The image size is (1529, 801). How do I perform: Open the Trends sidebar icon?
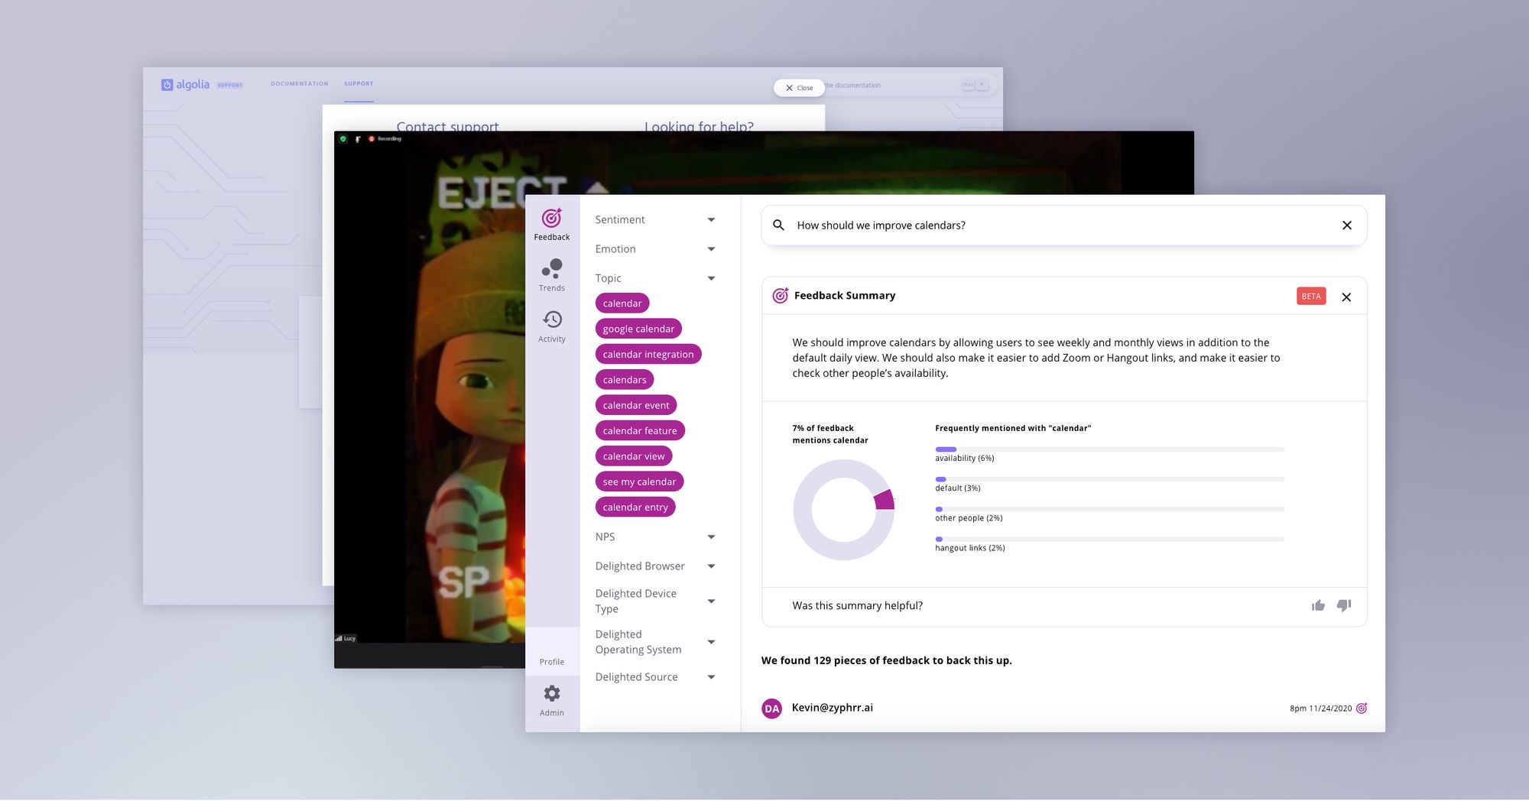pos(551,275)
